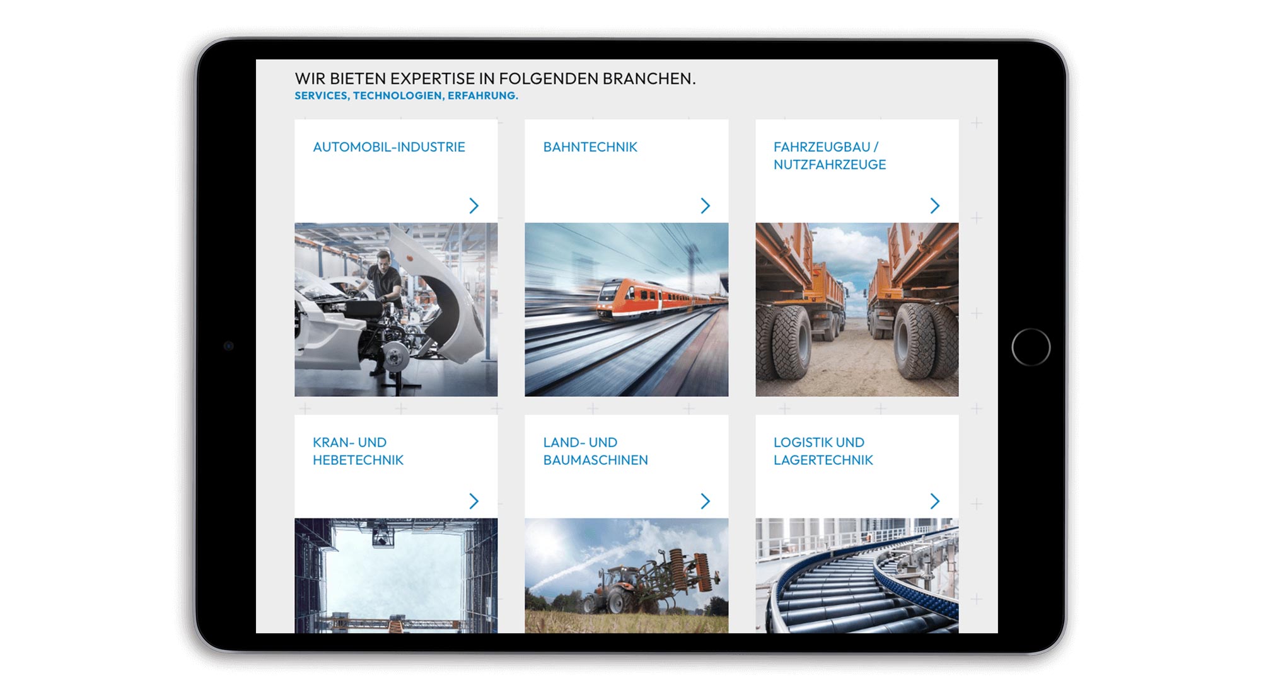Click the arrow on the Fahrzeugbau / Nutzfahrzeuge card
Image resolution: width=1261 pixels, height=696 pixels.
pos(934,206)
